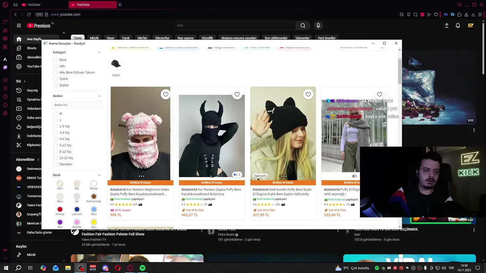
Task: Check the Şapka category checkbox
Action: pos(55,85)
